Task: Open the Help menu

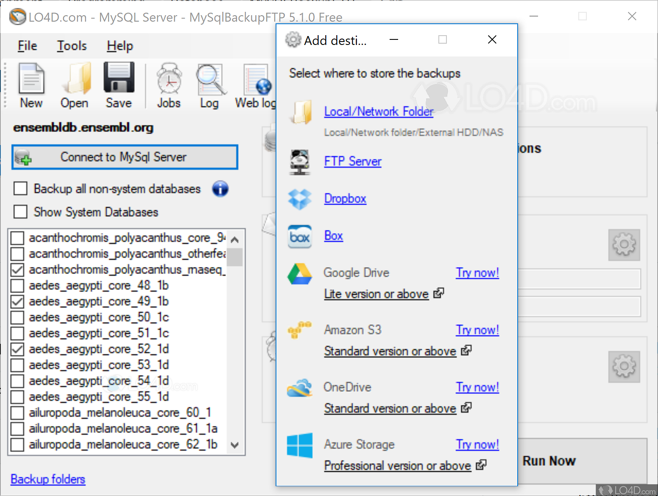Action: point(119,46)
